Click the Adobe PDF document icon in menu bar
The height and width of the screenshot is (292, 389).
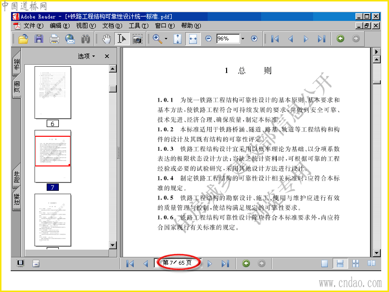coord(17,26)
